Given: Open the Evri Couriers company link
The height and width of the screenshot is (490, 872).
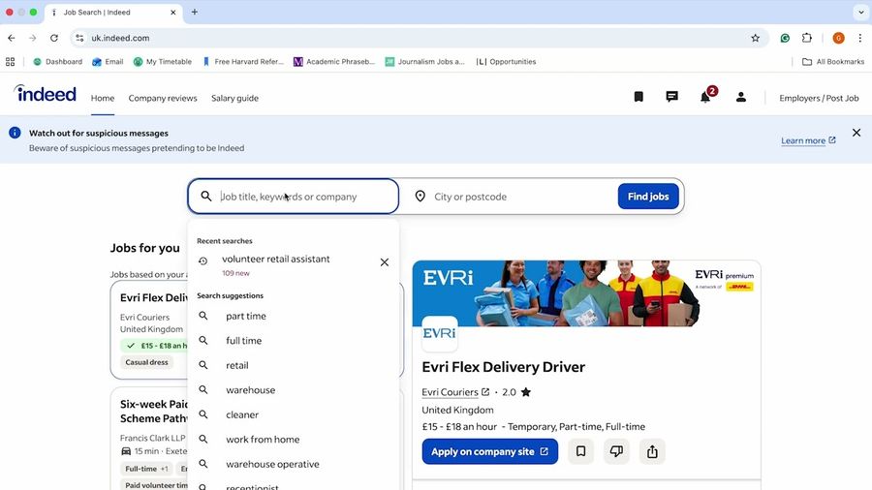Looking at the screenshot, I should tap(455, 392).
